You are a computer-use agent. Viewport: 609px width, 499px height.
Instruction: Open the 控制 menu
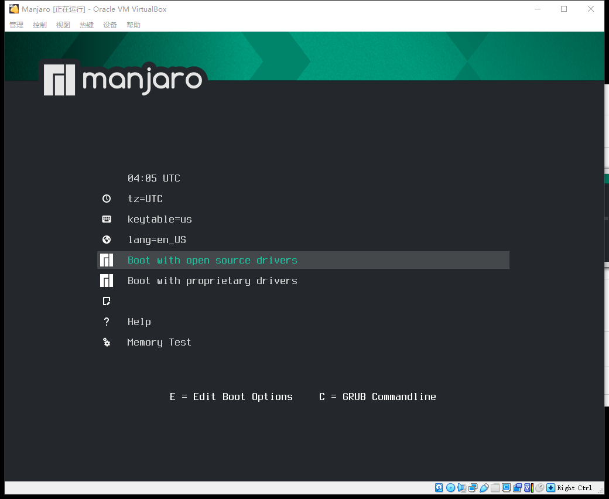(40, 25)
